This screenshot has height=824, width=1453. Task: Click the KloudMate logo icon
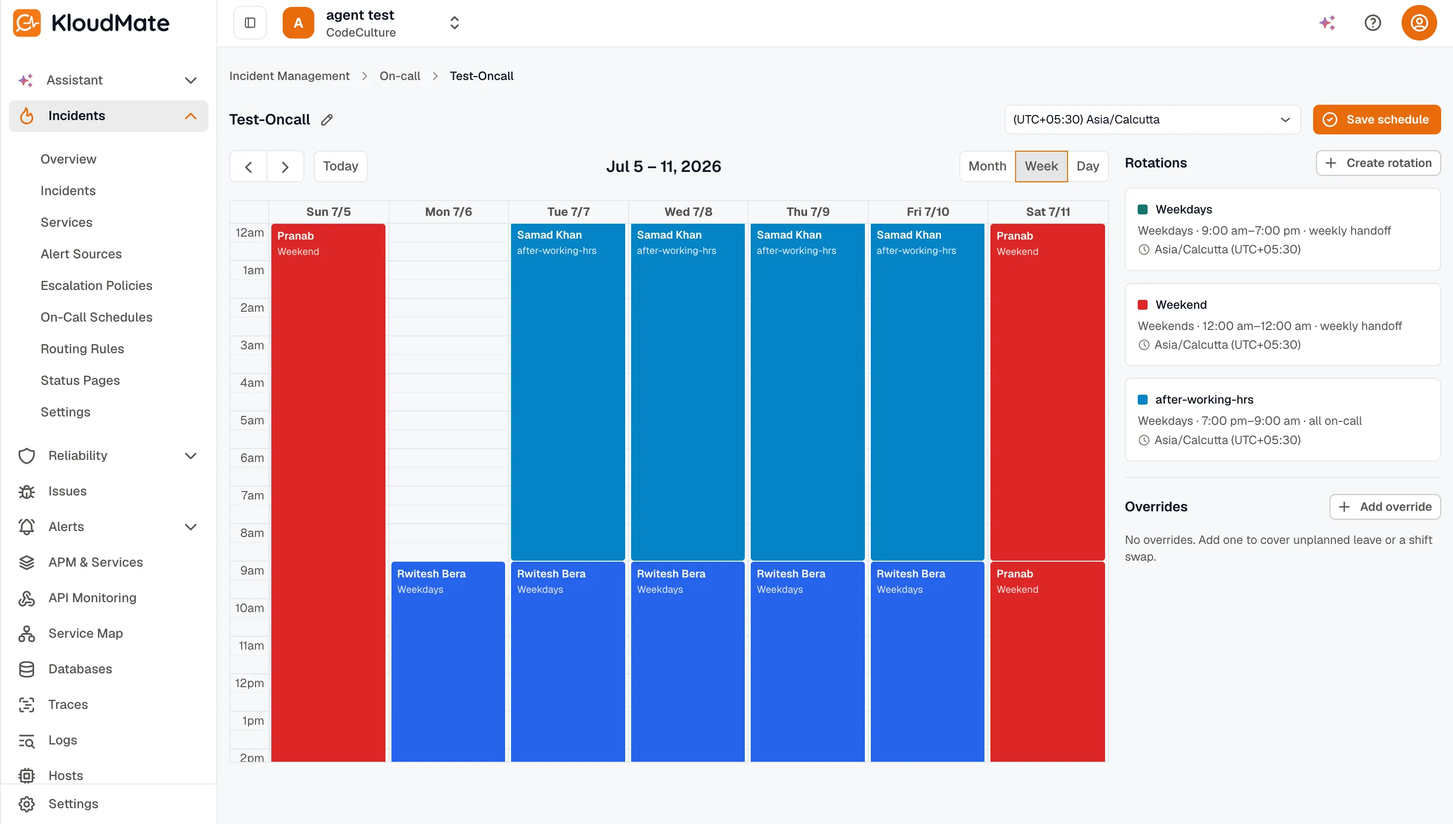click(27, 23)
